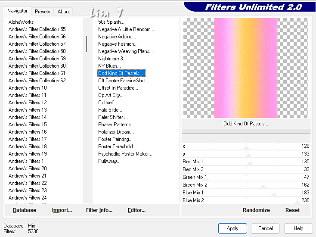Image resolution: width=316 pixels, height=237 pixels.
Task: Choose Negative Adding... filter
Action: coord(117,37)
